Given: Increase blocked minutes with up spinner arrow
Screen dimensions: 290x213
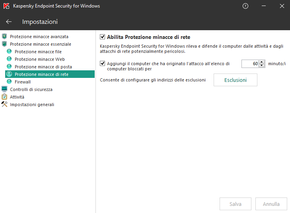Looking at the screenshot, I should point(261,62).
